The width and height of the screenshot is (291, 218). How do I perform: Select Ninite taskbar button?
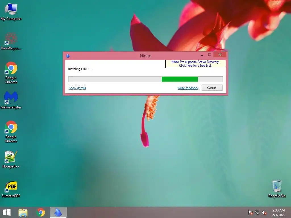click(58, 212)
